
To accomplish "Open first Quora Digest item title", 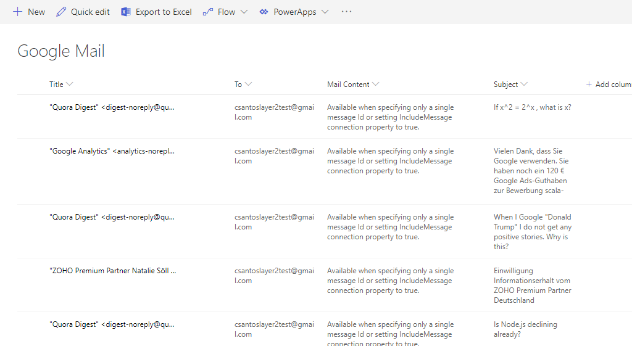I will pyautogui.click(x=112, y=107).
